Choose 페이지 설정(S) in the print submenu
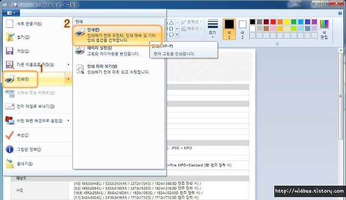Viewport: 346px width, 200px height. 118,51
